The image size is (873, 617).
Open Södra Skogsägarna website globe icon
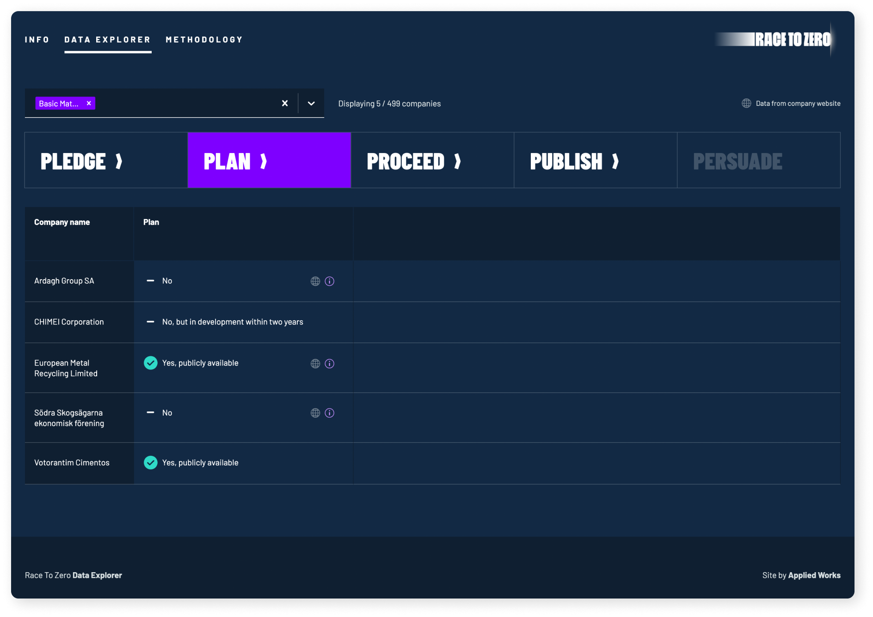pos(316,413)
